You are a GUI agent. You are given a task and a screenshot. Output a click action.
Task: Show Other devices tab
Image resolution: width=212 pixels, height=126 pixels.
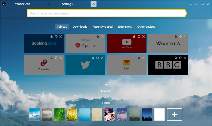tap(146, 26)
